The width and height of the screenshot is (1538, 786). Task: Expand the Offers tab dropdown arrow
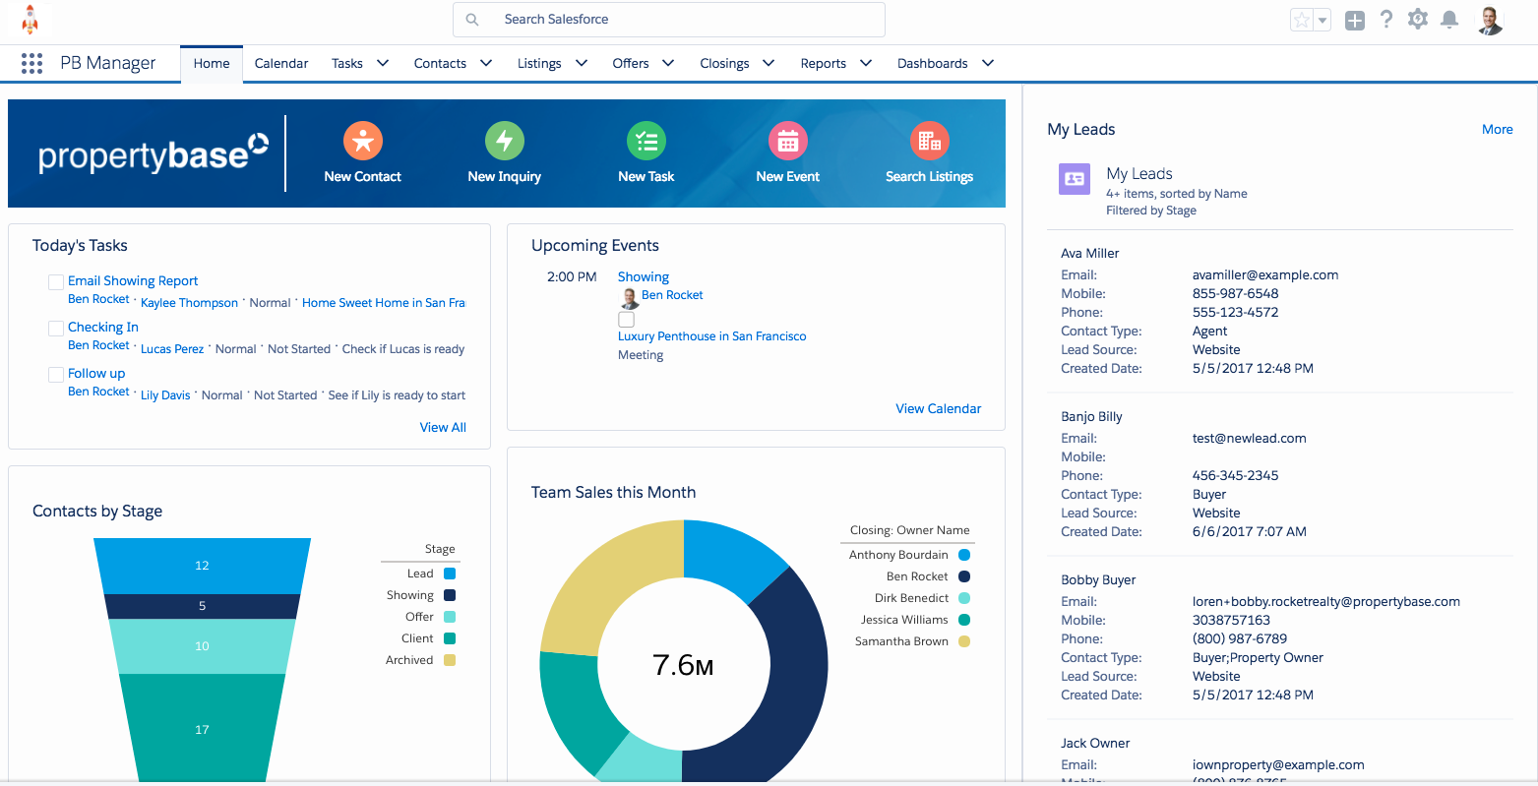click(668, 63)
